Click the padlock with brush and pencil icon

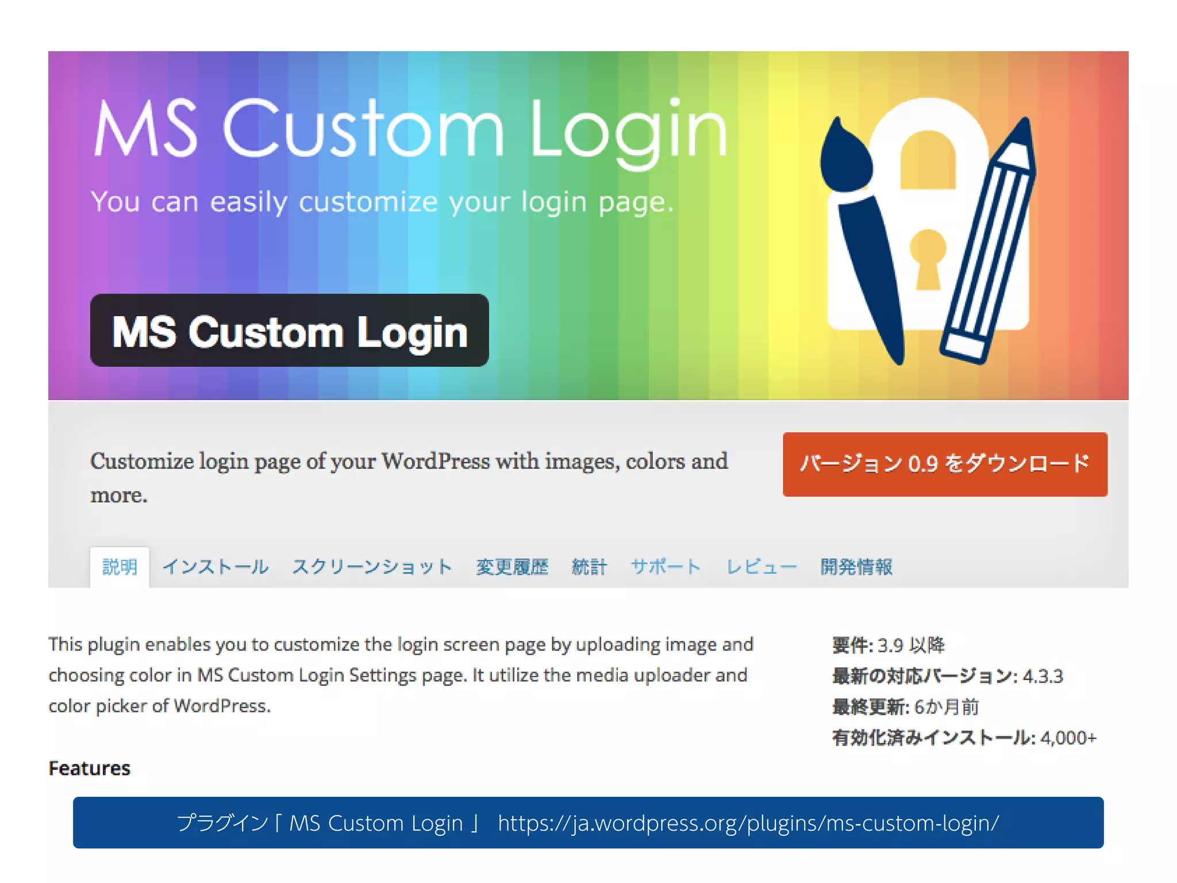(928, 231)
